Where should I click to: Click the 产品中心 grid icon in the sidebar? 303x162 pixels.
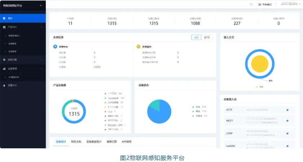(4, 27)
